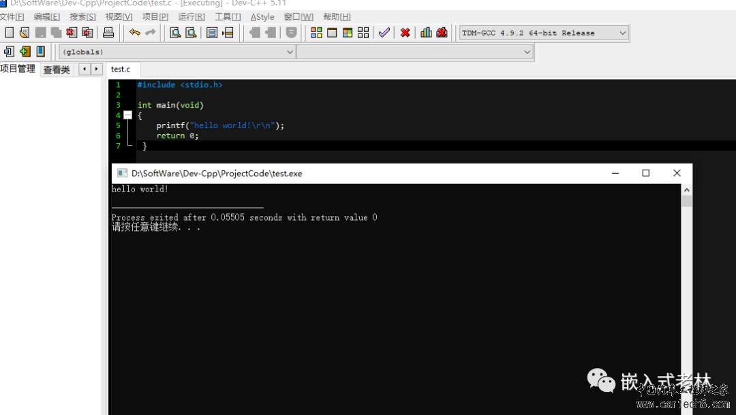Click the Open file icon
The width and height of the screenshot is (736, 415).
(25, 33)
